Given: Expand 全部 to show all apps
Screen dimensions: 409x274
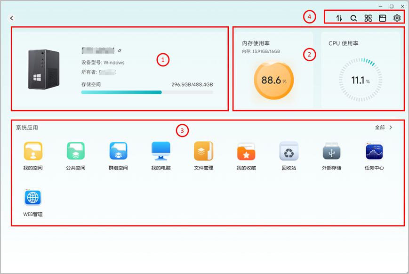Looking at the screenshot, I should tap(384, 127).
